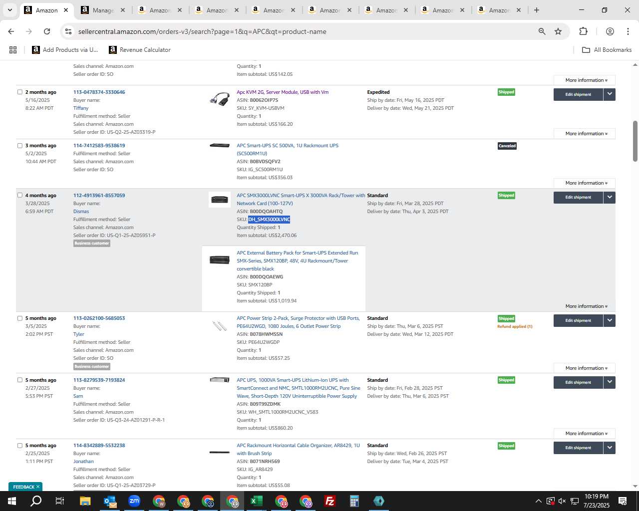Open the Refund applied (1) link
The image size is (639, 511).
515,326
